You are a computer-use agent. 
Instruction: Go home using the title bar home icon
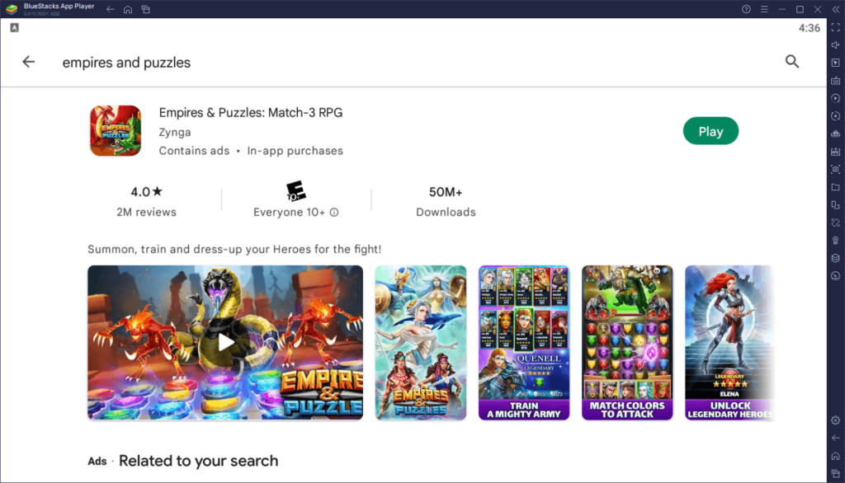[x=128, y=9]
